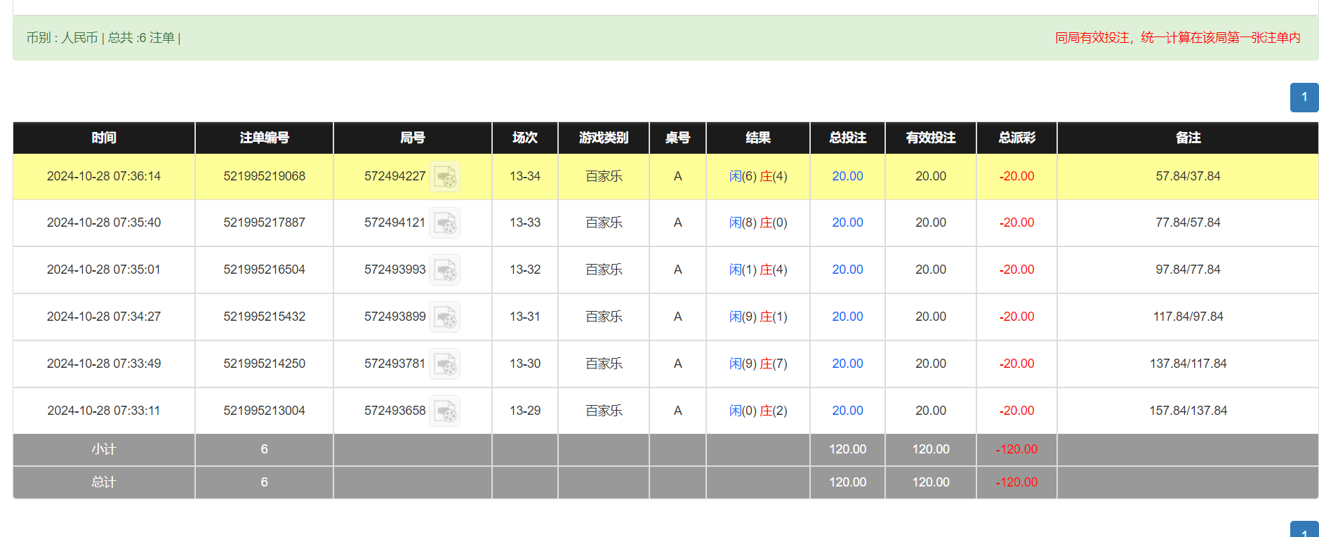
Task: Open video replay icon for round 572493899
Action: coord(445,317)
